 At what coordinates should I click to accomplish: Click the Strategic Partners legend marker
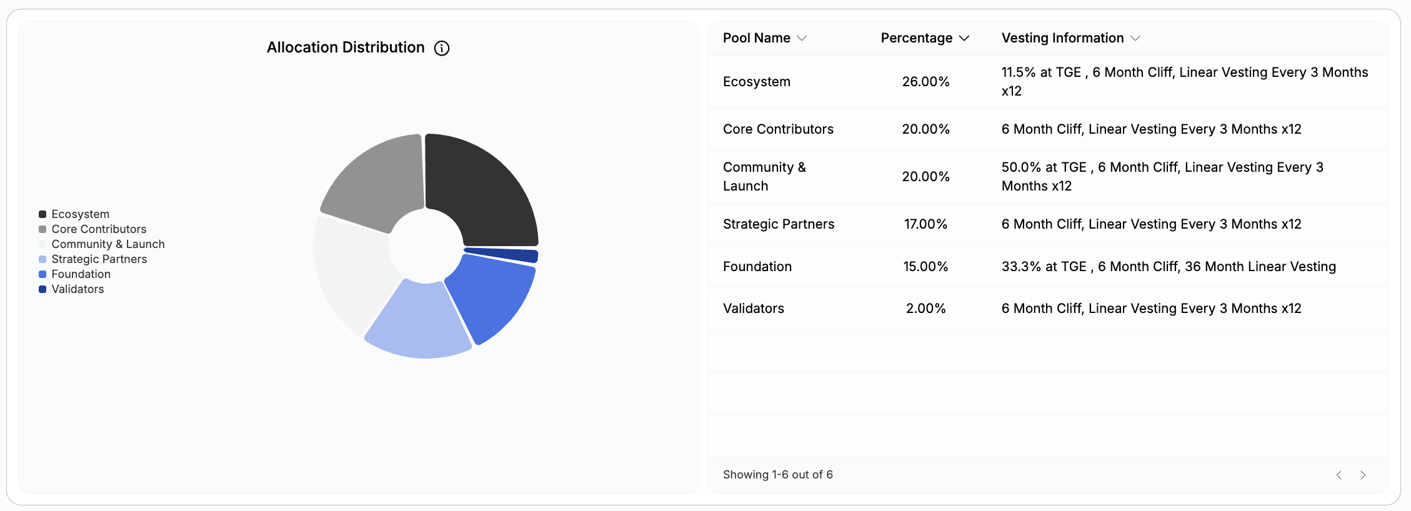coord(42,259)
